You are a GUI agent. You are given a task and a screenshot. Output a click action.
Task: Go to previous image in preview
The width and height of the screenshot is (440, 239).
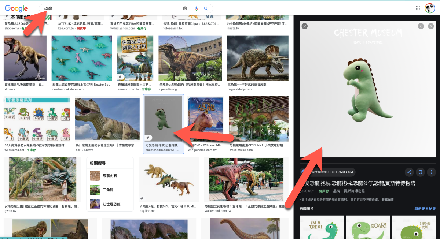coord(421,26)
